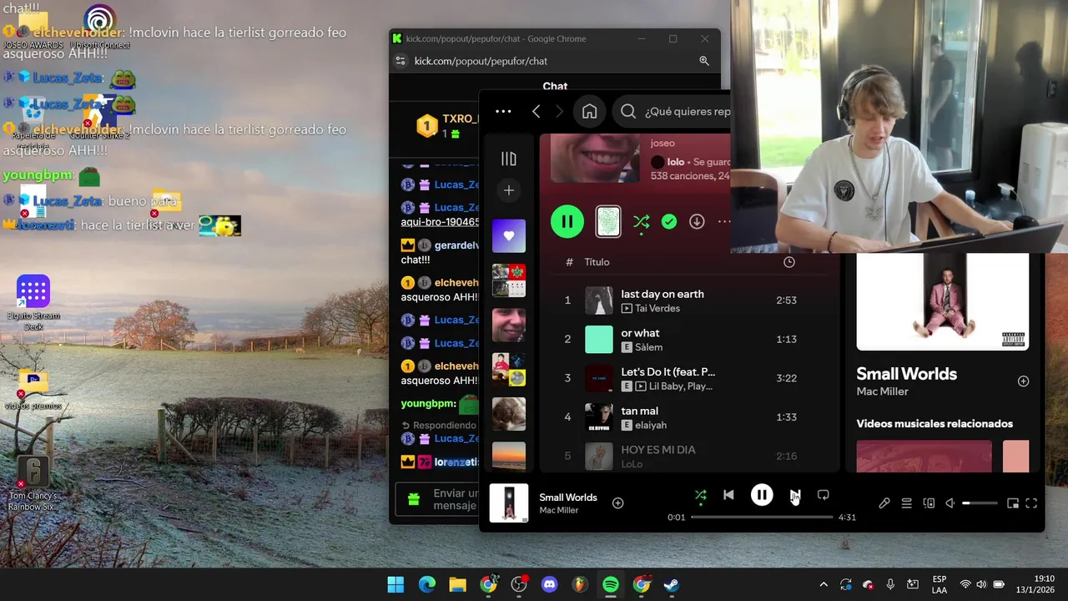This screenshot has width=1068, height=601.
Task: Toggle playlist saved green checkmark
Action: tap(668, 221)
